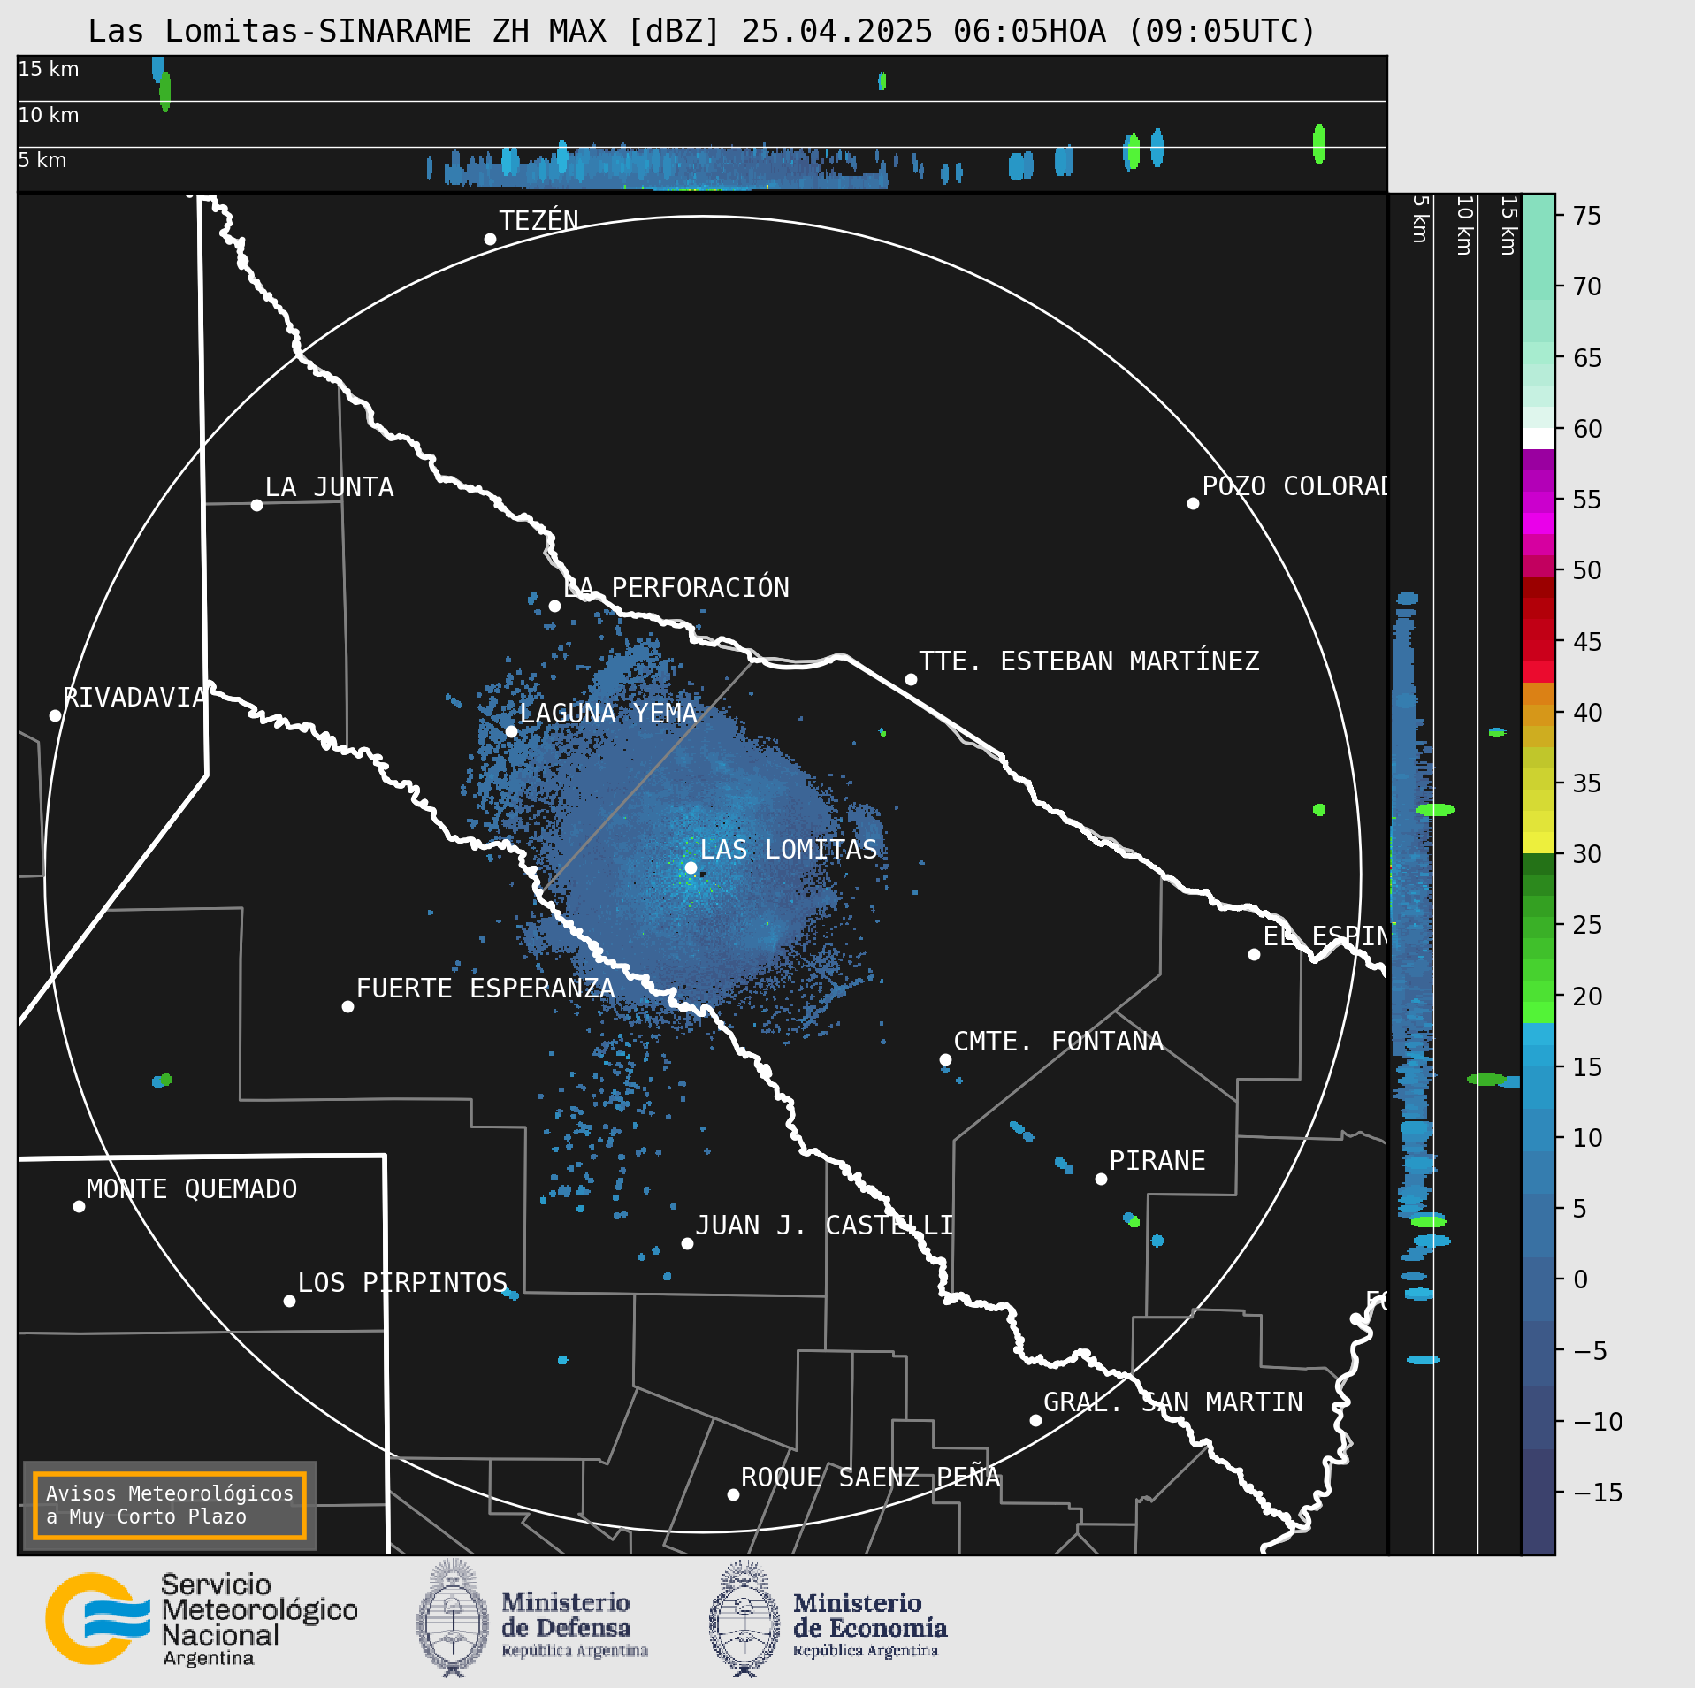Select the Pirane city dot
This screenshot has height=1688, width=1695.
[1101, 1179]
